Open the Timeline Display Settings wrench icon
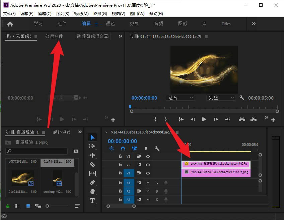Image resolution: width=284 pixels, height=220 pixels. pyautogui.click(x=156, y=149)
